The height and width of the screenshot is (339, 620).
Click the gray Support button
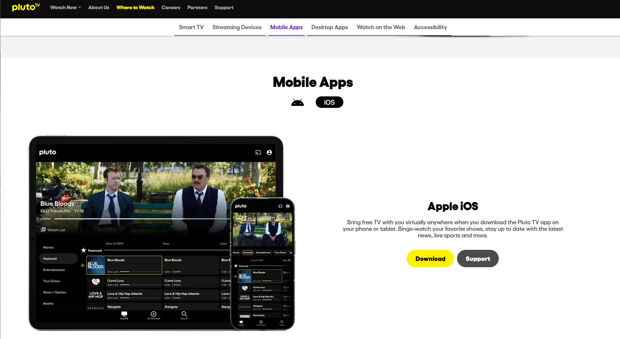tap(477, 258)
